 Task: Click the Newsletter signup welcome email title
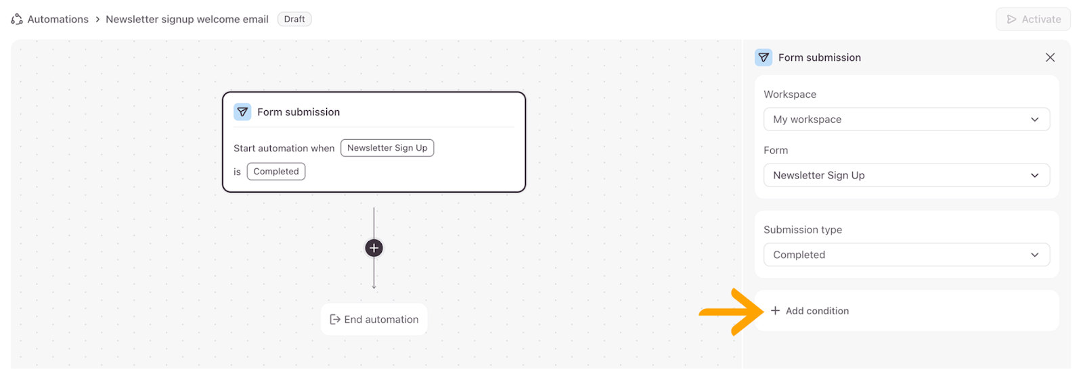(x=187, y=20)
